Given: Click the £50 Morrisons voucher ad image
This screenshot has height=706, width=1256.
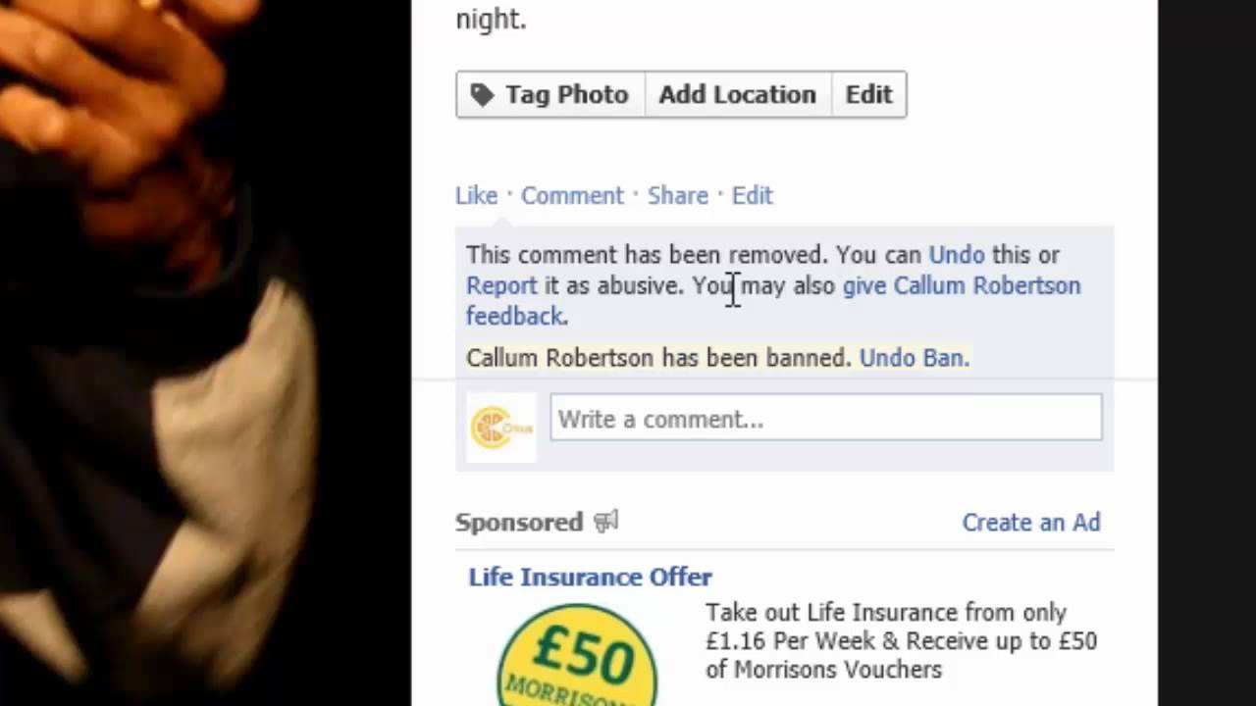Looking at the screenshot, I should click(x=577, y=654).
